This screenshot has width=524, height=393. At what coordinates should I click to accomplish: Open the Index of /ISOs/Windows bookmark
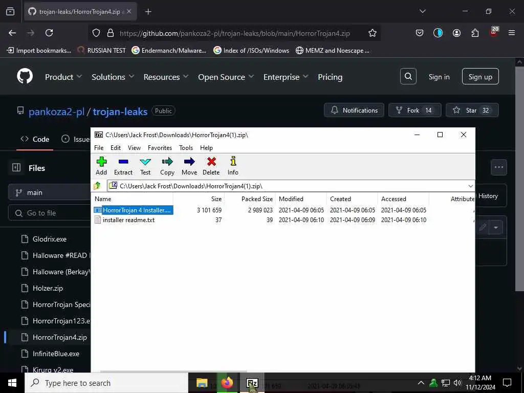coord(251,51)
